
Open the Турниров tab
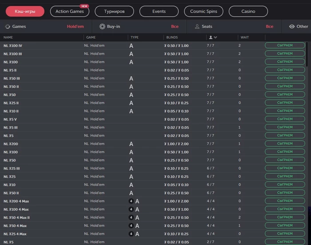pyautogui.click(x=114, y=11)
